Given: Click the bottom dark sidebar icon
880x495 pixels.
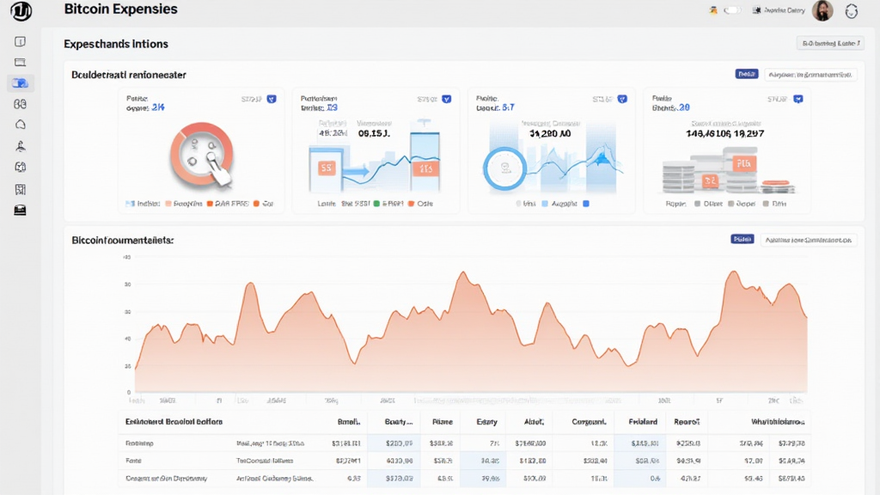Looking at the screenshot, I should click(x=20, y=210).
